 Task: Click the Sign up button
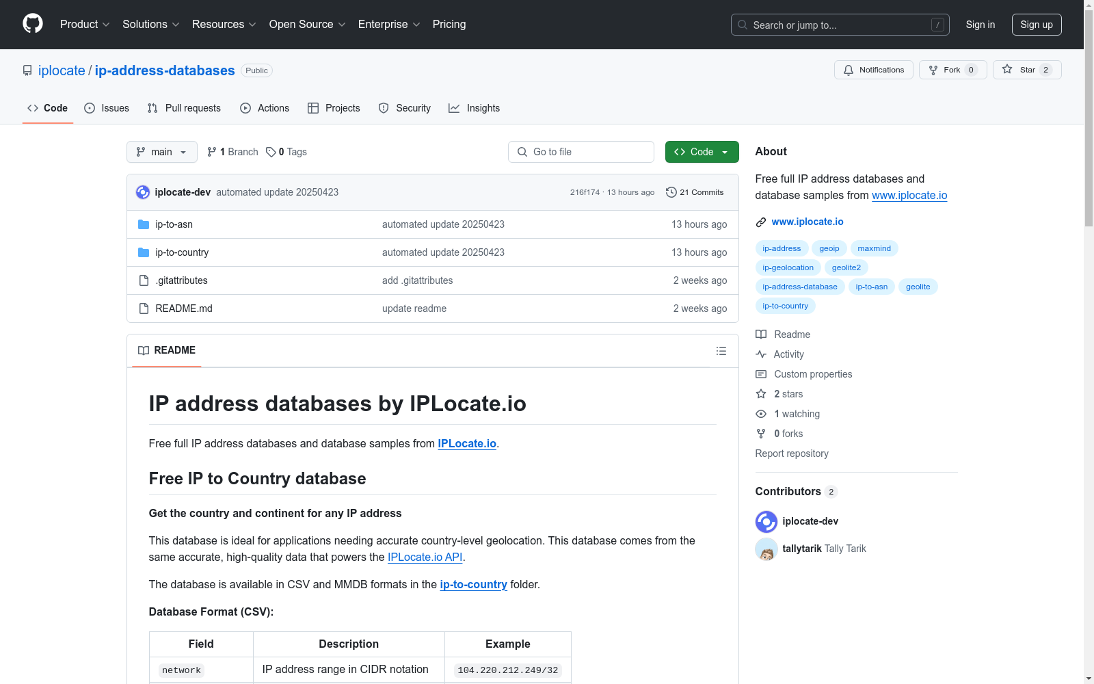pyautogui.click(x=1037, y=25)
